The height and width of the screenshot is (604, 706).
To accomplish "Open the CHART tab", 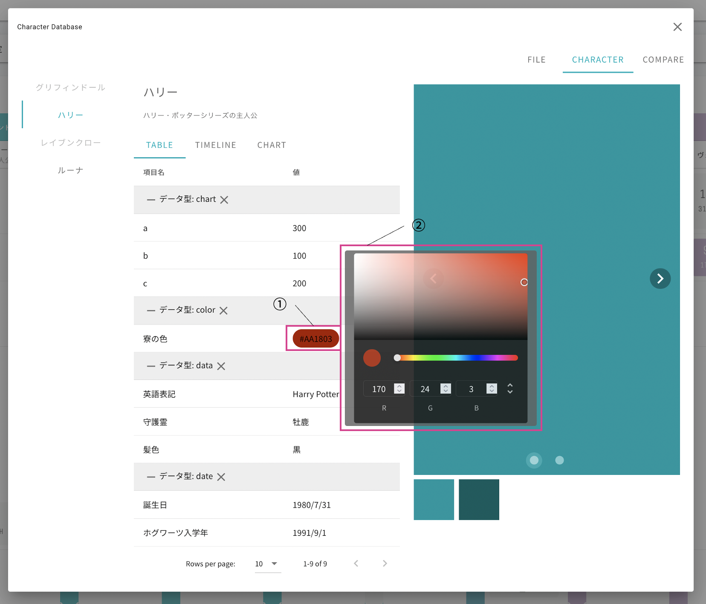I will pyautogui.click(x=272, y=145).
